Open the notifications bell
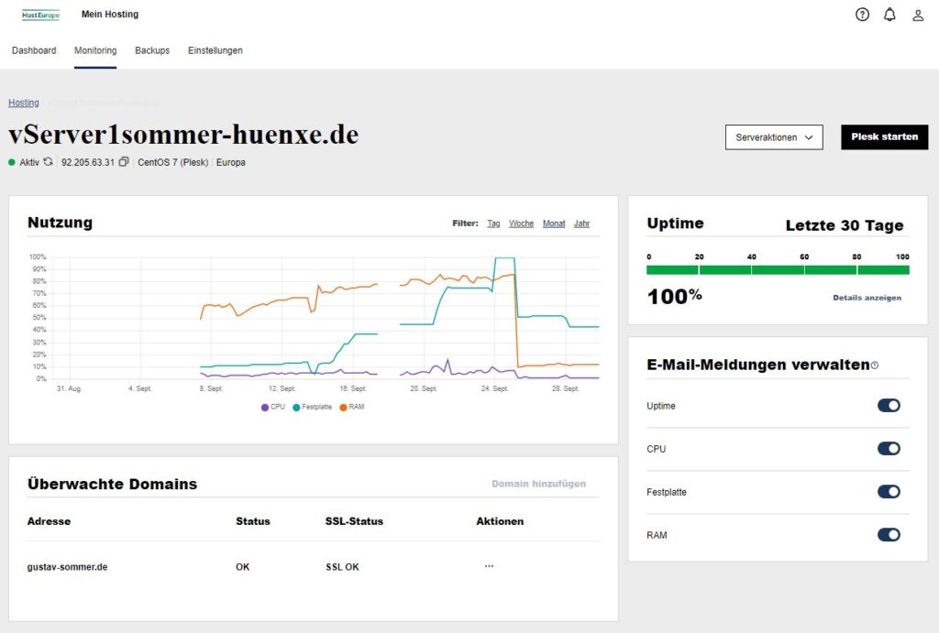The height and width of the screenshot is (633, 939). 889,14
